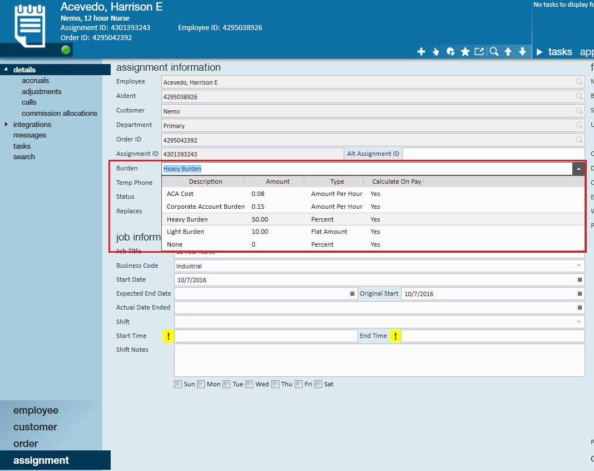This screenshot has width=594, height=471.
Task: Open the pie chart reports icon
Action: click(450, 52)
